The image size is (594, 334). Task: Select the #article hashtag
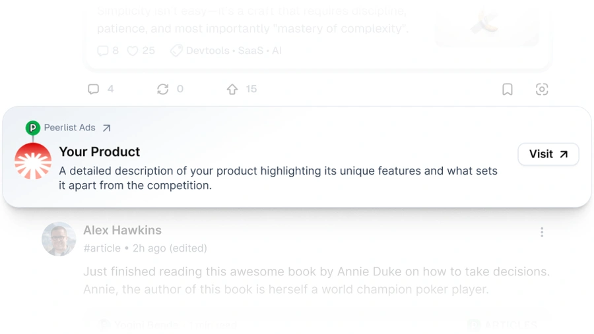click(102, 248)
